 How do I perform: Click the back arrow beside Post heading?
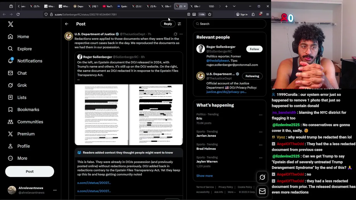click(x=66, y=24)
